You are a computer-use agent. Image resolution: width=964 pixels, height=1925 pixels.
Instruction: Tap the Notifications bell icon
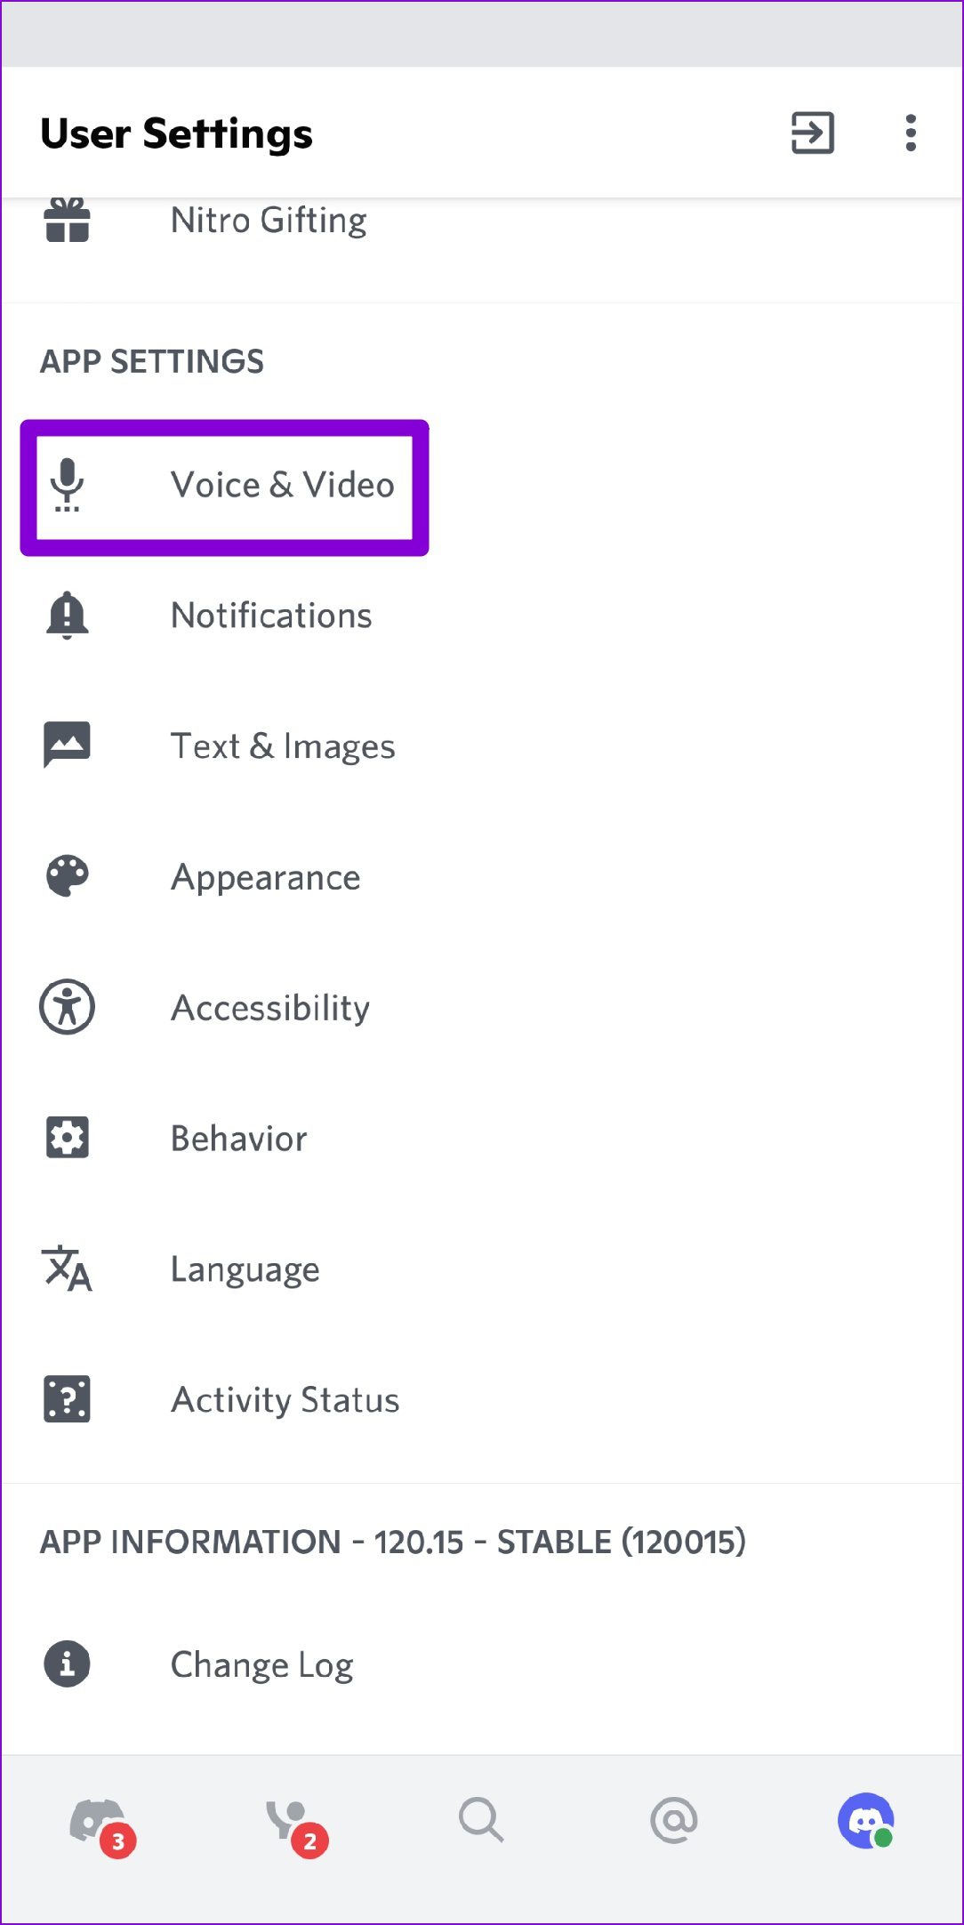click(68, 616)
